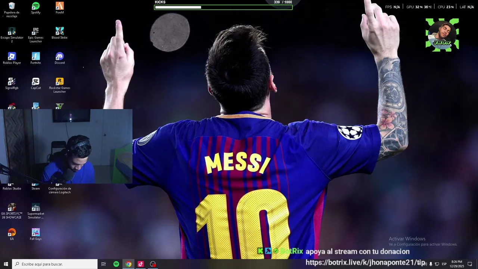Viewport: 478px width, 269px height.
Task: Open the Epic Games Launcher icon
Action: (35, 35)
